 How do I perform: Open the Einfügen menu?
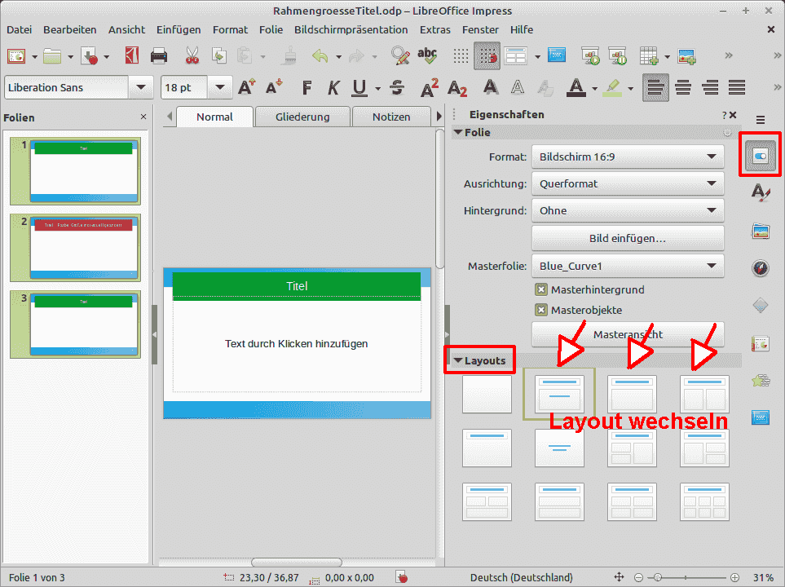coord(178,29)
